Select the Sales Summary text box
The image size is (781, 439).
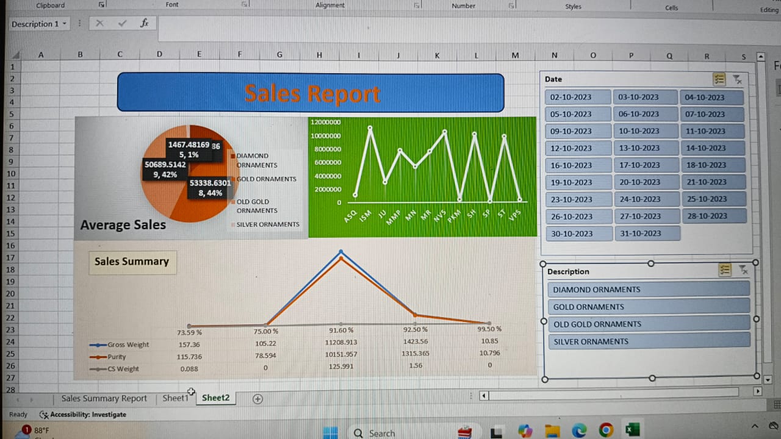132,262
